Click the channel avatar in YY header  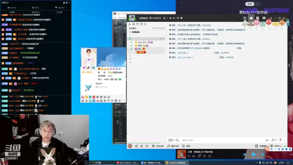pyautogui.click(x=132, y=18)
